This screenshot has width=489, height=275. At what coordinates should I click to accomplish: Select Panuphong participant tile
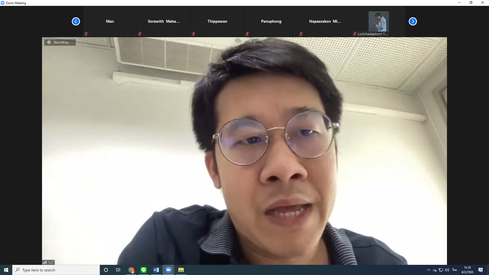pos(271,21)
